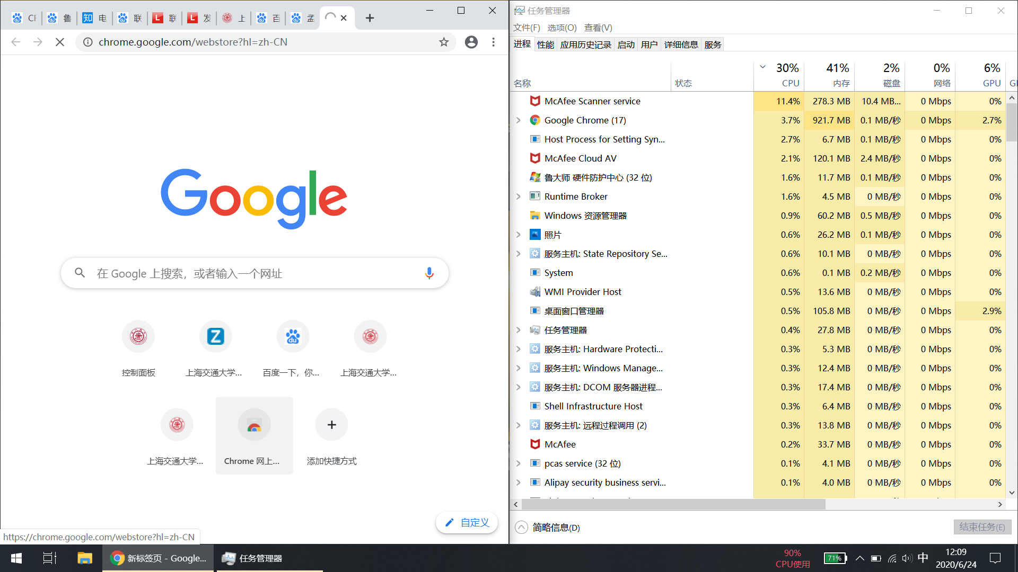Select McAfee Scanner service process icon

point(535,101)
